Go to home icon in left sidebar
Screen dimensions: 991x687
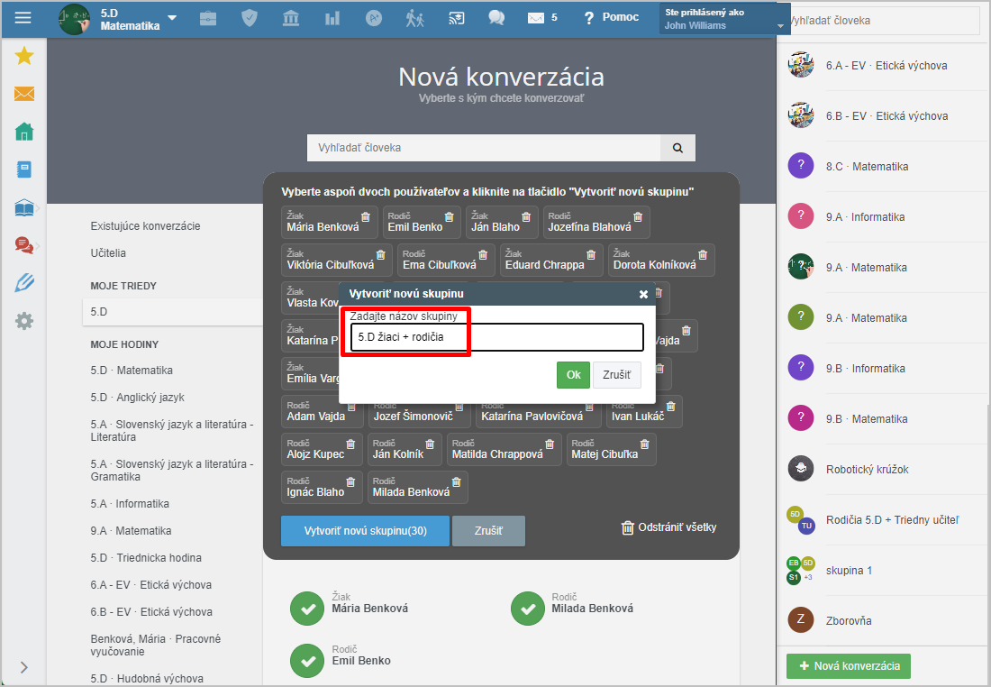pyautogui.click(x=24, y=132)
